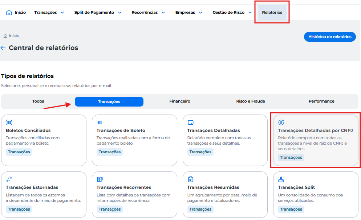Image resolution: width=361 pixels, height=220 pixels.
Task: Click the icon on Transações Split card
Action: pyautogui.click(x=281, y=179)
